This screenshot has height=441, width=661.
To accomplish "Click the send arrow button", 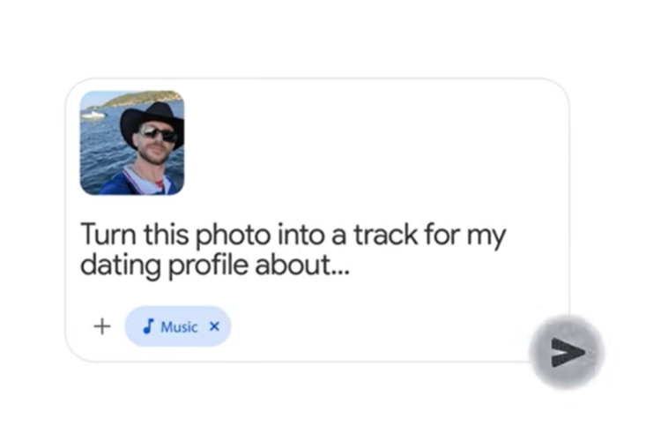I will tap(567, 351).
